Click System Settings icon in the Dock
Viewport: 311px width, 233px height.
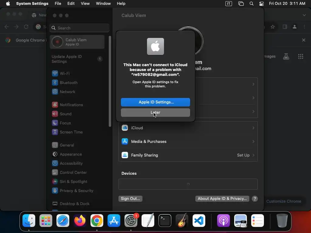point(131,221)
